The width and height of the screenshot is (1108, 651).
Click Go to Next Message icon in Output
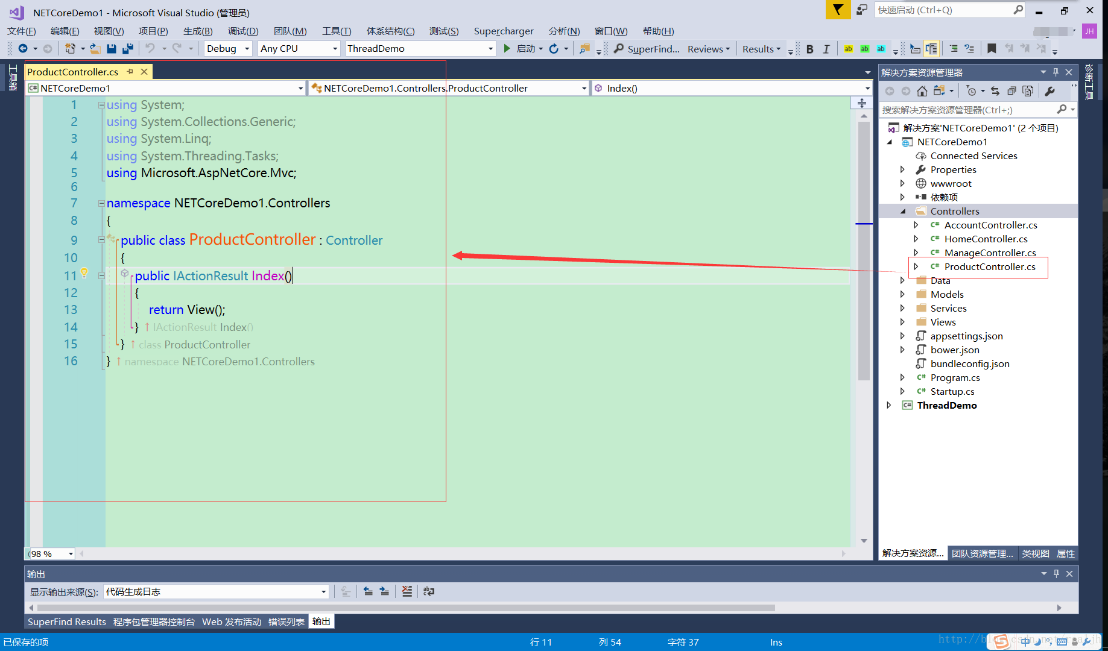point(384,591)
